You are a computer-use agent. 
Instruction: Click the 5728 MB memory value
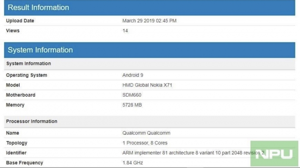click(132, 105)
